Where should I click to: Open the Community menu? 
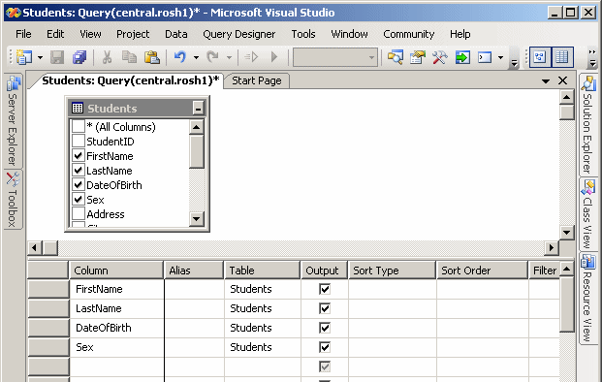(409, 34)
